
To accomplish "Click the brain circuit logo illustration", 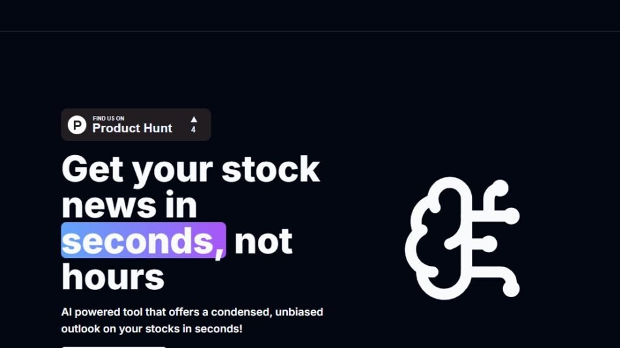I will click(462, 238).
